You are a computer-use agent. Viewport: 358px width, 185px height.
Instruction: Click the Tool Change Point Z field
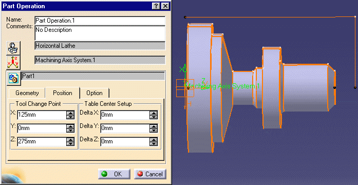coord(42,142)
